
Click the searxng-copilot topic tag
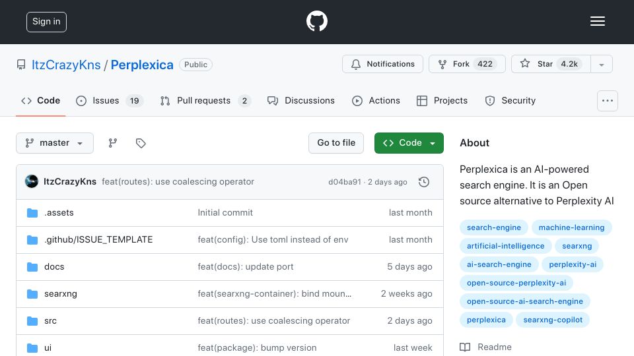click(553, 320)
